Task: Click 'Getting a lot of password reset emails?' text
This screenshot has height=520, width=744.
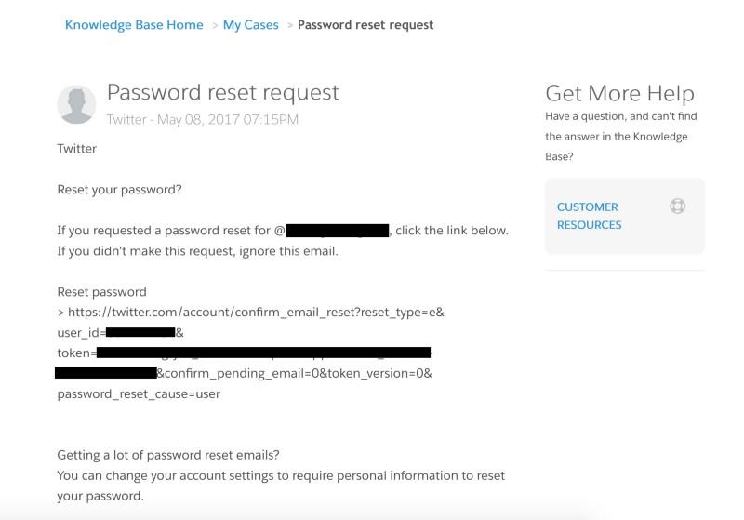Action: click(168, 455)
